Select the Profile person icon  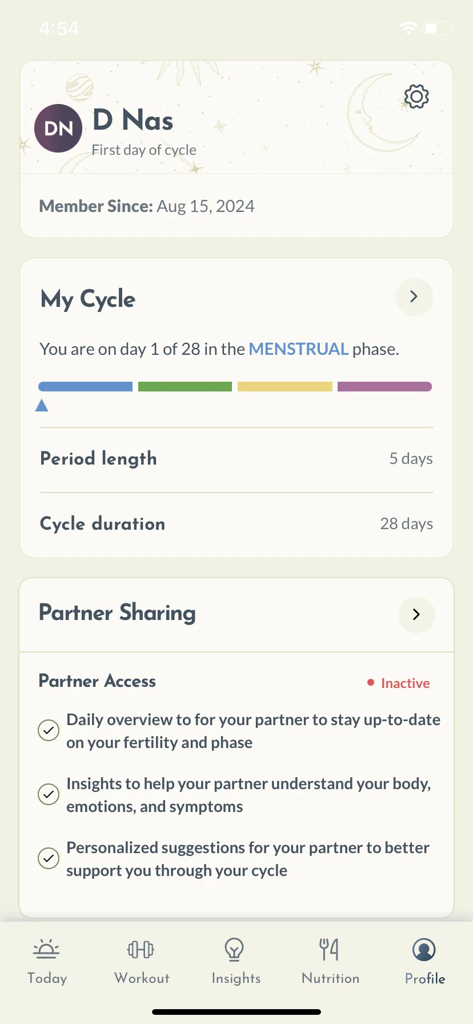coord(424,950)
